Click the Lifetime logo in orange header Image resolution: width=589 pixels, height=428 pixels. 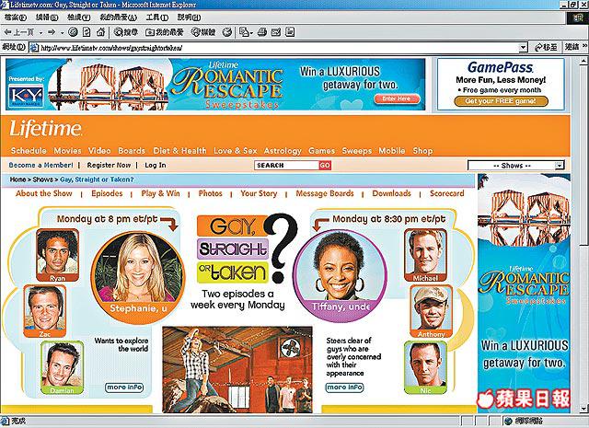[x=45, y=129]
